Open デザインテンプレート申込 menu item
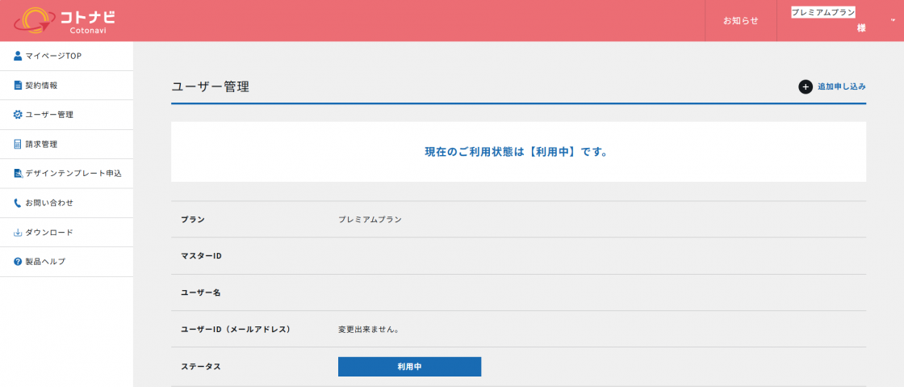The image size is (904, 387). [73, 174]
